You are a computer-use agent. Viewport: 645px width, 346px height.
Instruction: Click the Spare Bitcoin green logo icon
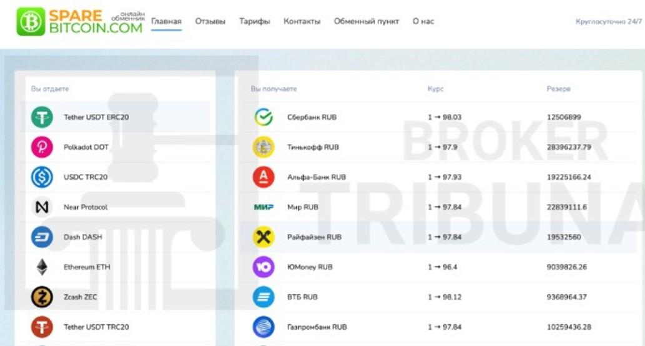click(31, 21)
